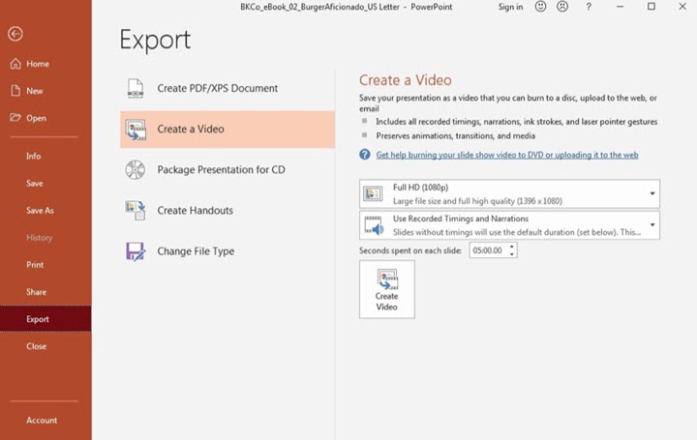Click the Home house icon

point(15,64)
